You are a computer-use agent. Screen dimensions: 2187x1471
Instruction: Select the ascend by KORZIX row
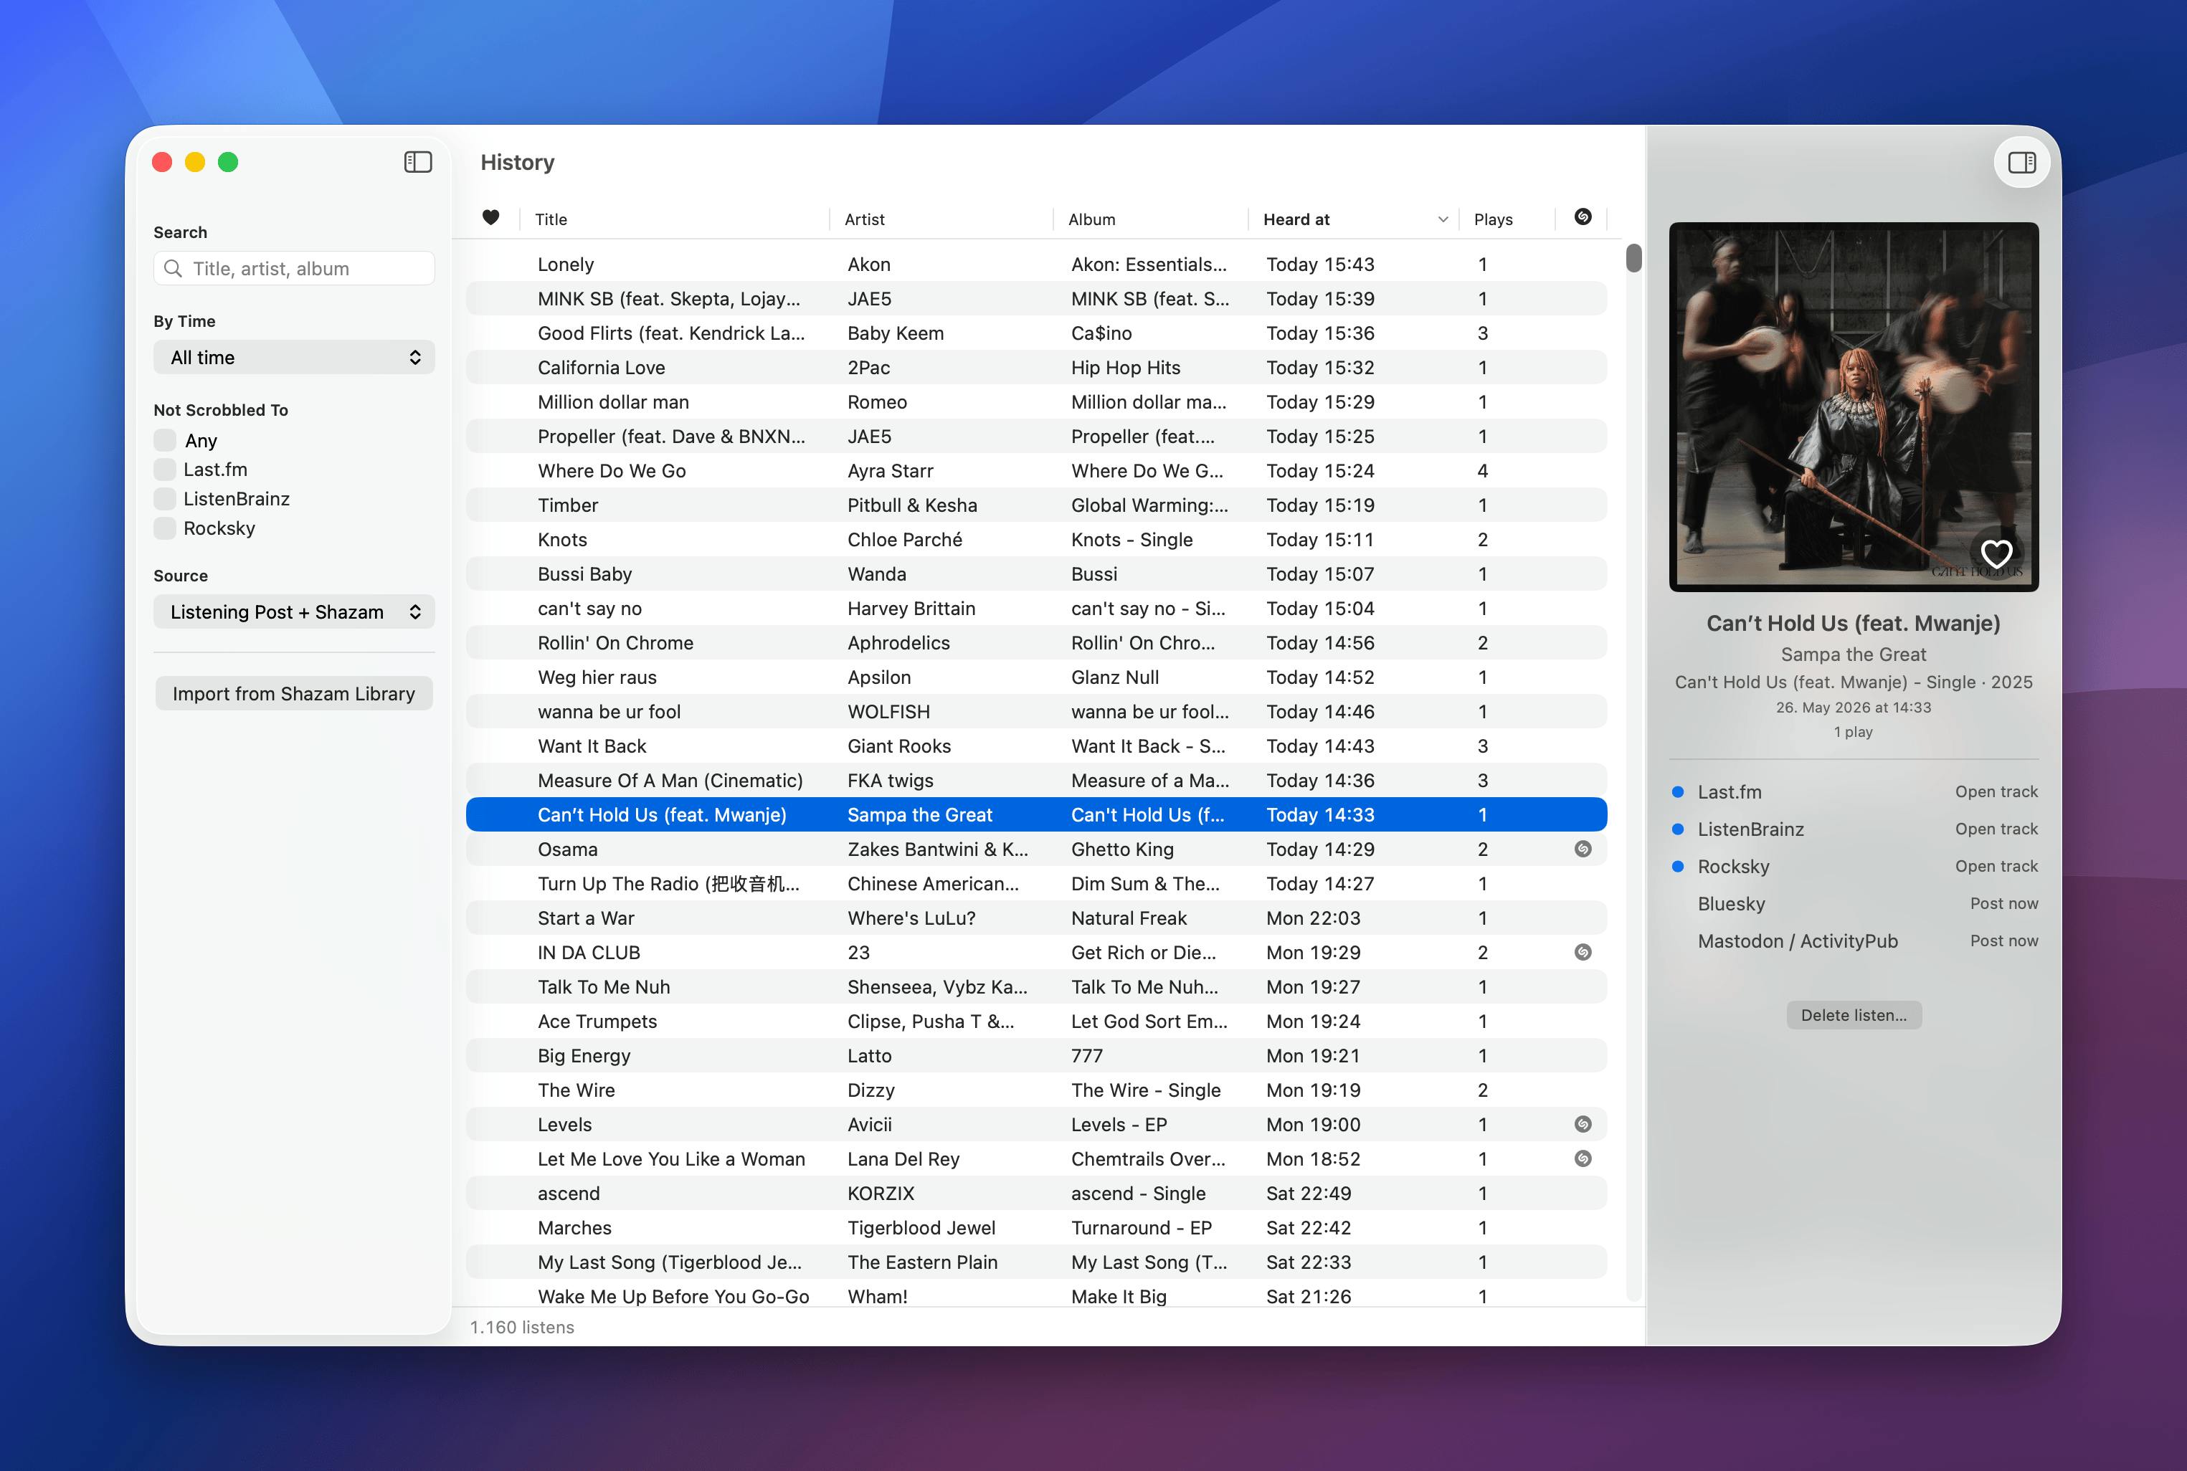pyautogui.click(x=1036, y=1194)
